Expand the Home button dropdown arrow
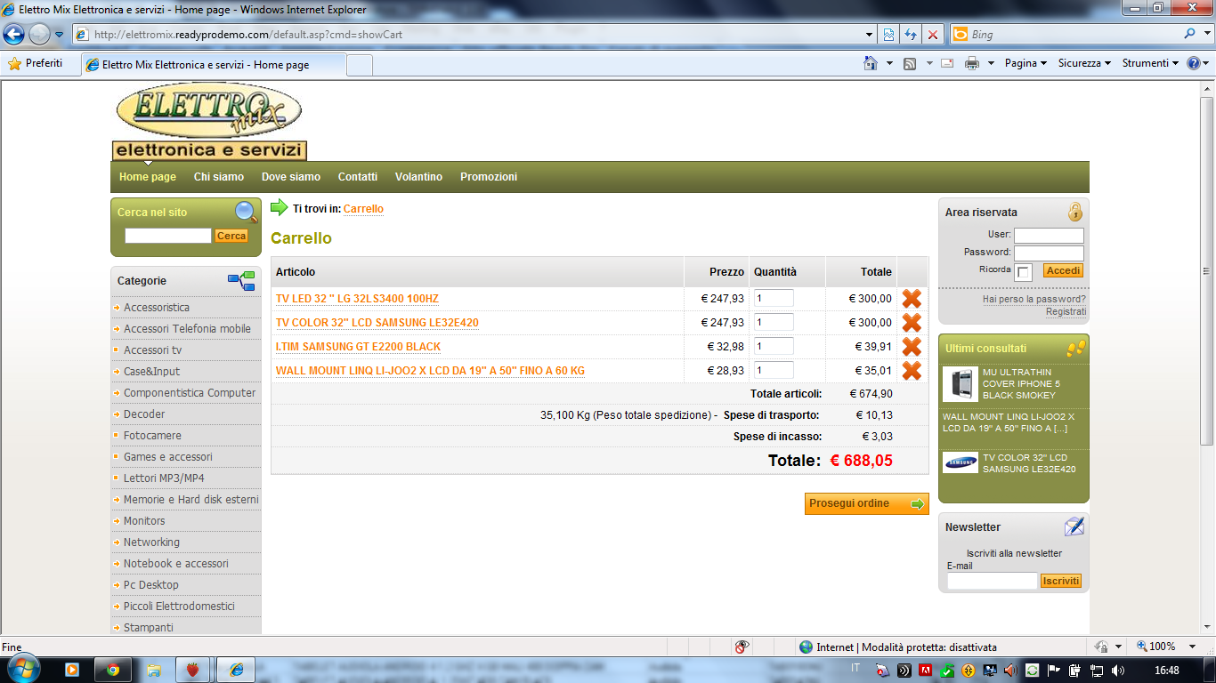 click(x=889, y=63)
